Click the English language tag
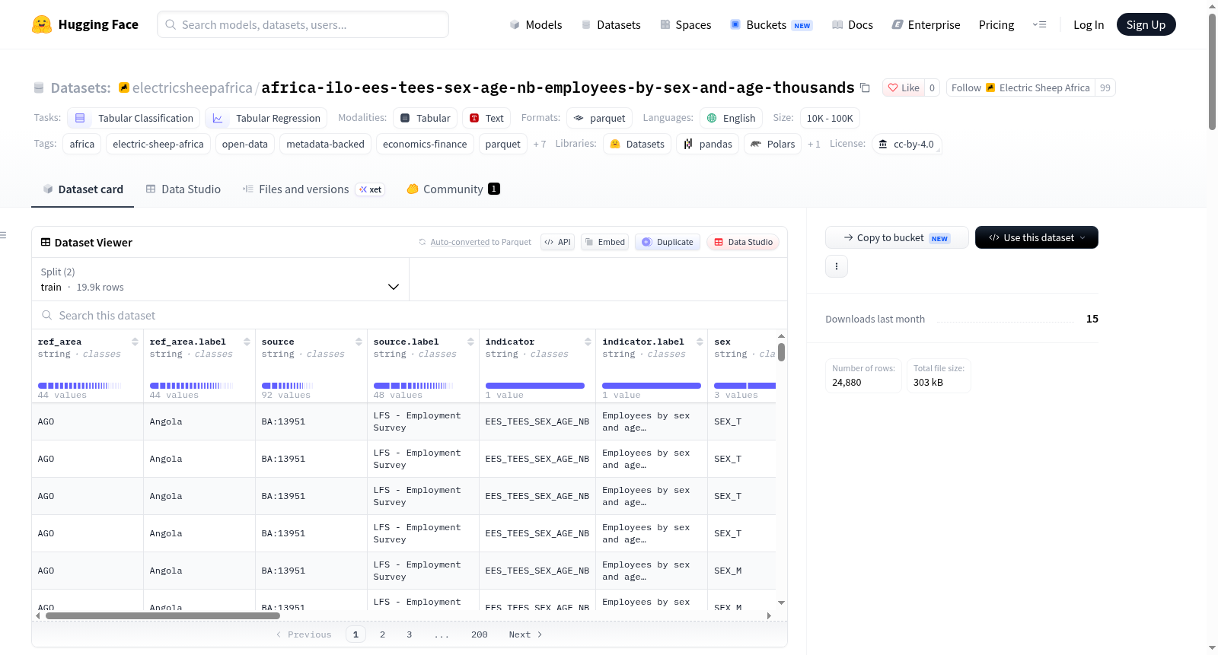The image size is (1218, 655). coord(731,118)
